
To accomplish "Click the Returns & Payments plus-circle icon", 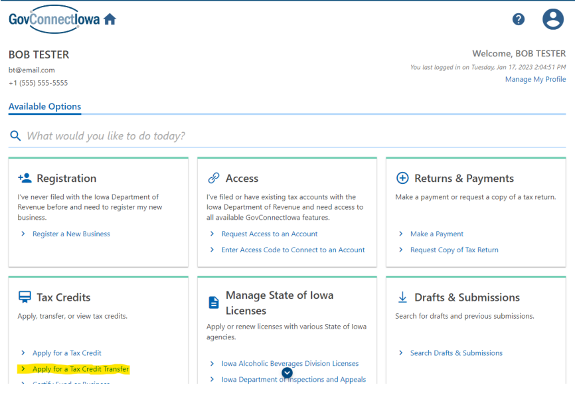I will coord(402,177).
